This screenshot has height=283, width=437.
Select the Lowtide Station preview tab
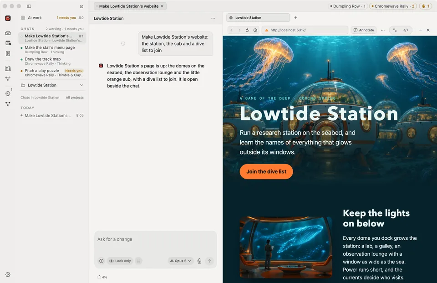259,18
